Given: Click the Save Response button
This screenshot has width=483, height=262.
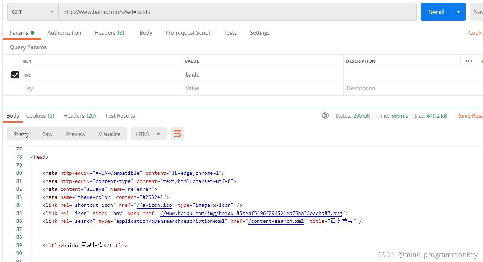Looking at the screenshot, I should 471,115.
